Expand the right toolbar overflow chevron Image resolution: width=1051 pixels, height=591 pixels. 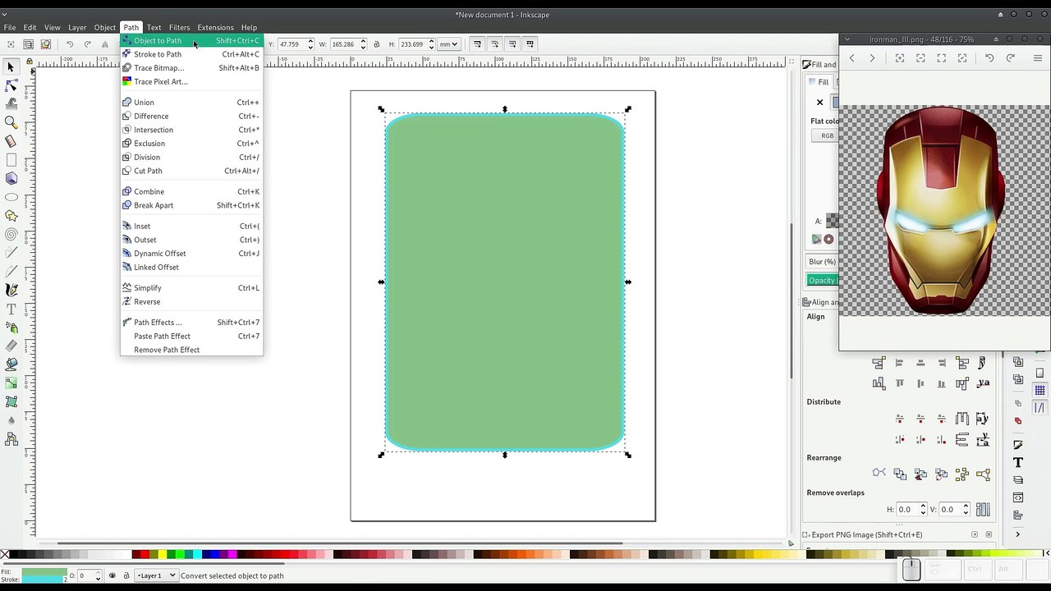[1017, 534]
